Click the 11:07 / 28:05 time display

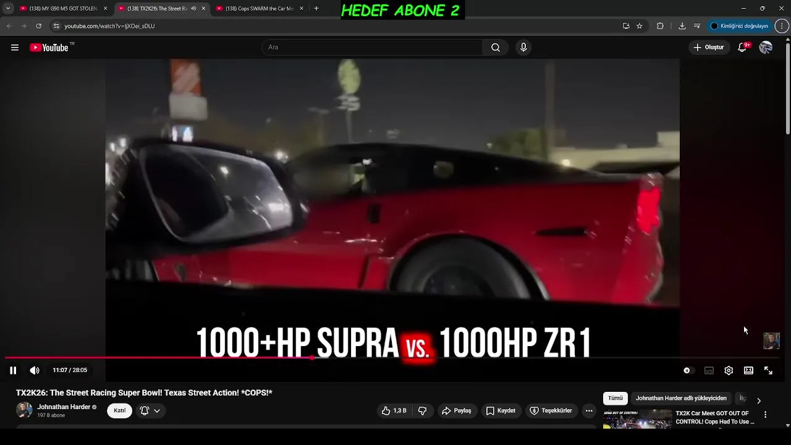click(70, 370)
